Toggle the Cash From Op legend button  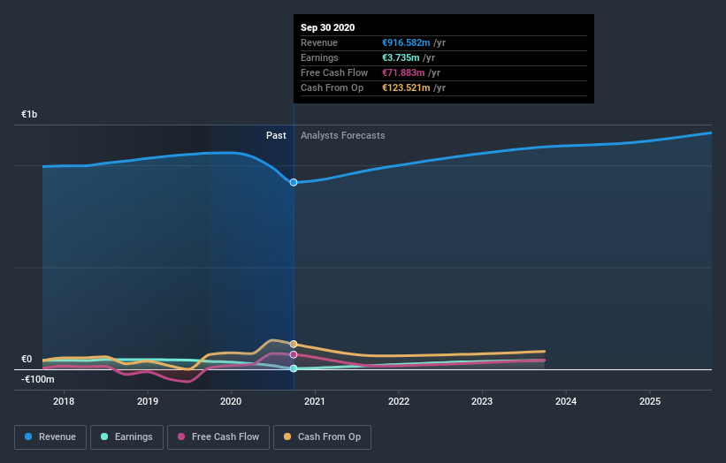pos(322,437)
